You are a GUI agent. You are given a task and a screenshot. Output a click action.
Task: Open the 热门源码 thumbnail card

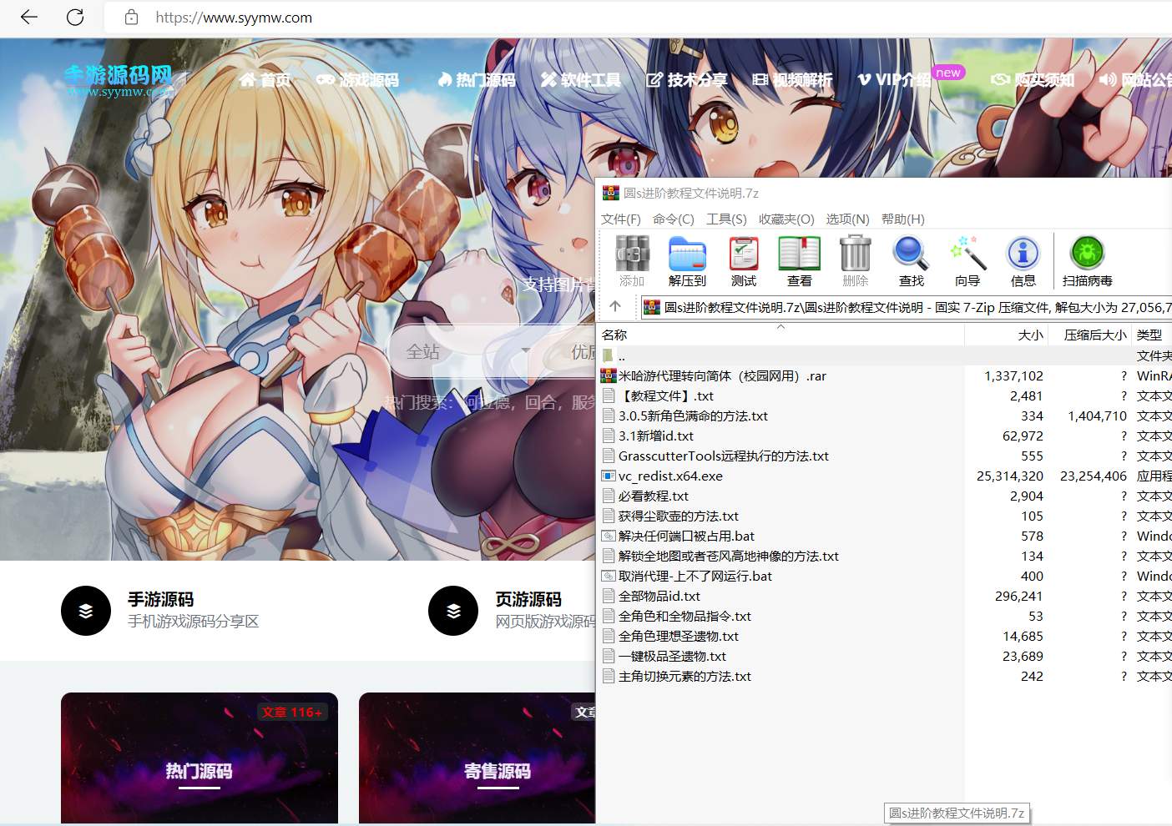199,758
